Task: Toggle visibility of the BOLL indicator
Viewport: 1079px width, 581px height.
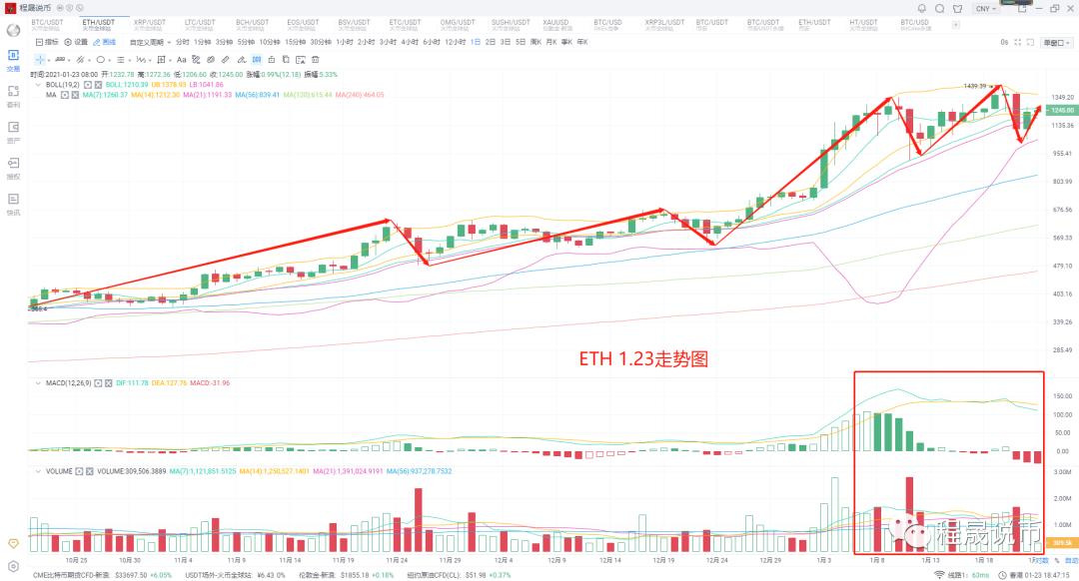Action: (86, 86)
